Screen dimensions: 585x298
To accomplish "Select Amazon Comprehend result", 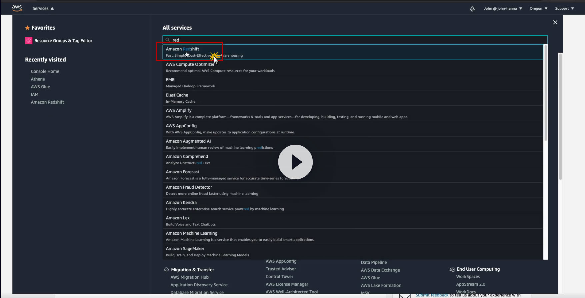I will 353,159.
